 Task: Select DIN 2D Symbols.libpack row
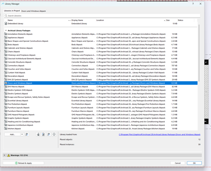pos(101,80)
